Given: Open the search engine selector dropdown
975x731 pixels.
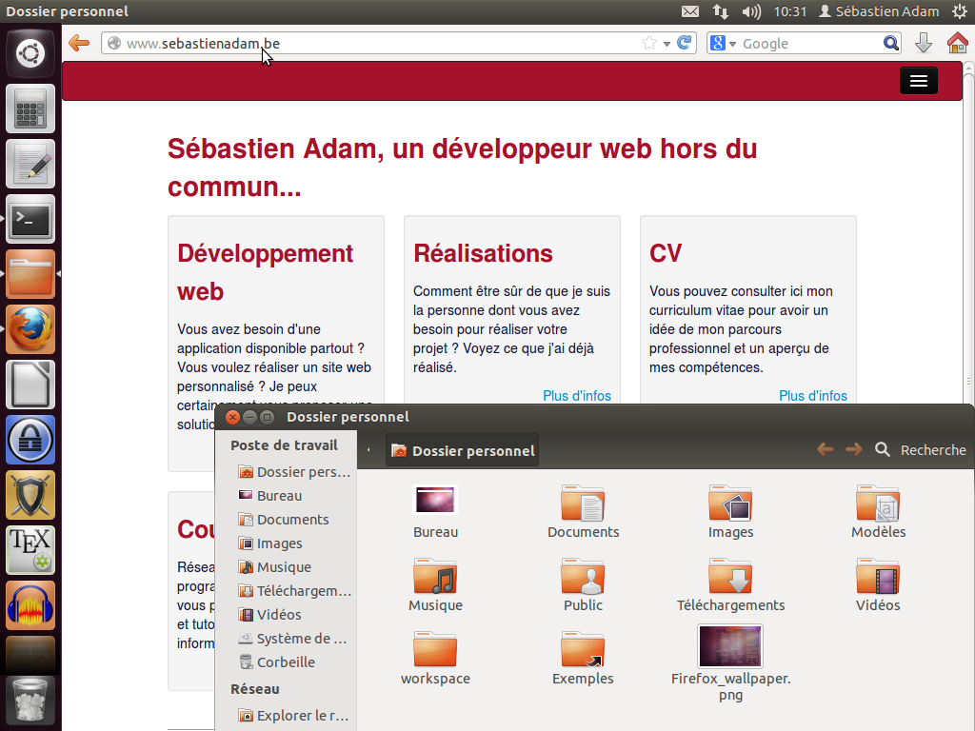Looking at the screenshot, I should pos(723,43).
